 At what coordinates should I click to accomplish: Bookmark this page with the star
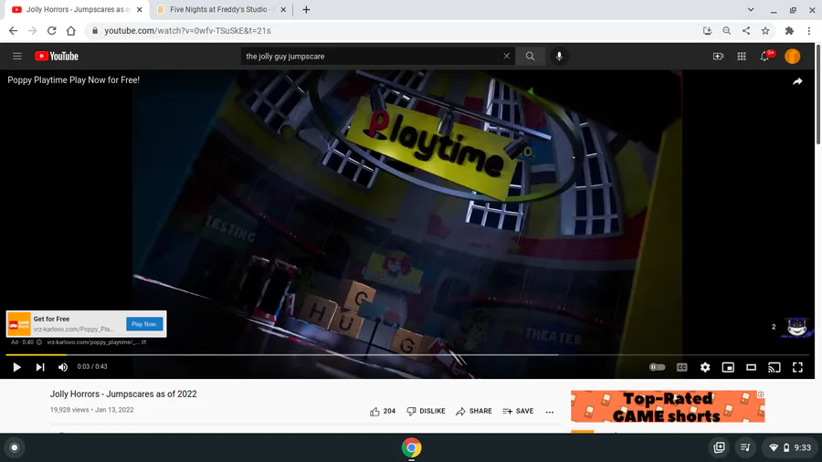[x=765, y=31]
